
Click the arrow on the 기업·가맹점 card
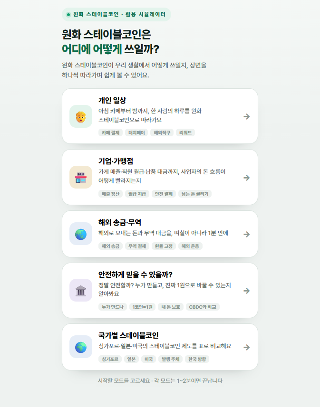click(x=246, y=178)
